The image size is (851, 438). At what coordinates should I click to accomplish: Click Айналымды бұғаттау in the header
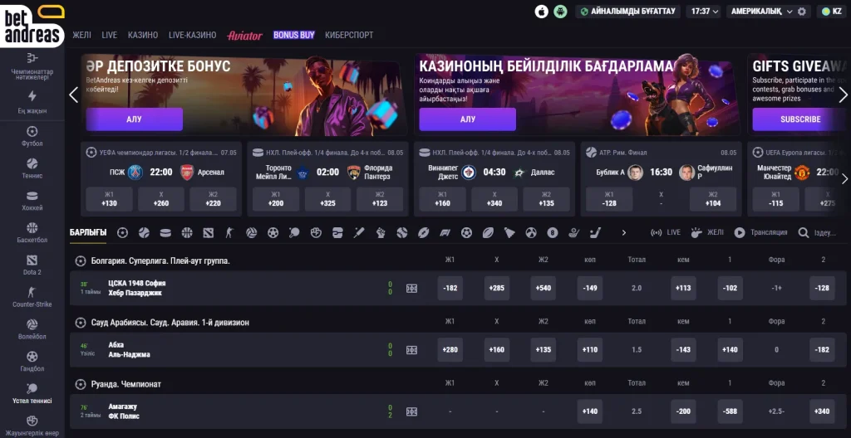pos(627,12)
